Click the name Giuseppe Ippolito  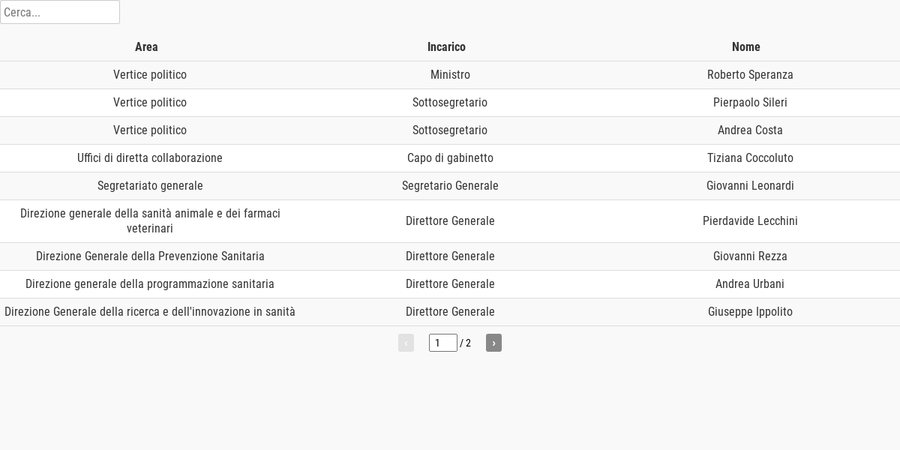[750, 312]
